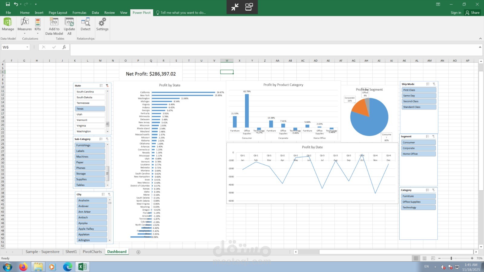
Task: Switch to the Sheet1 tab
Action: (71, 252)
